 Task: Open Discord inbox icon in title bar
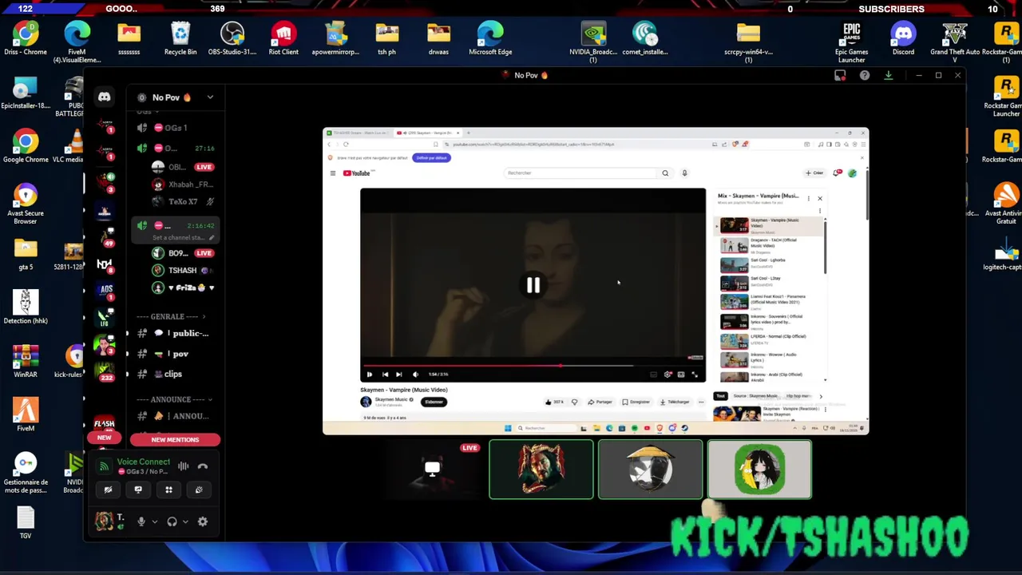coord(840,75)
